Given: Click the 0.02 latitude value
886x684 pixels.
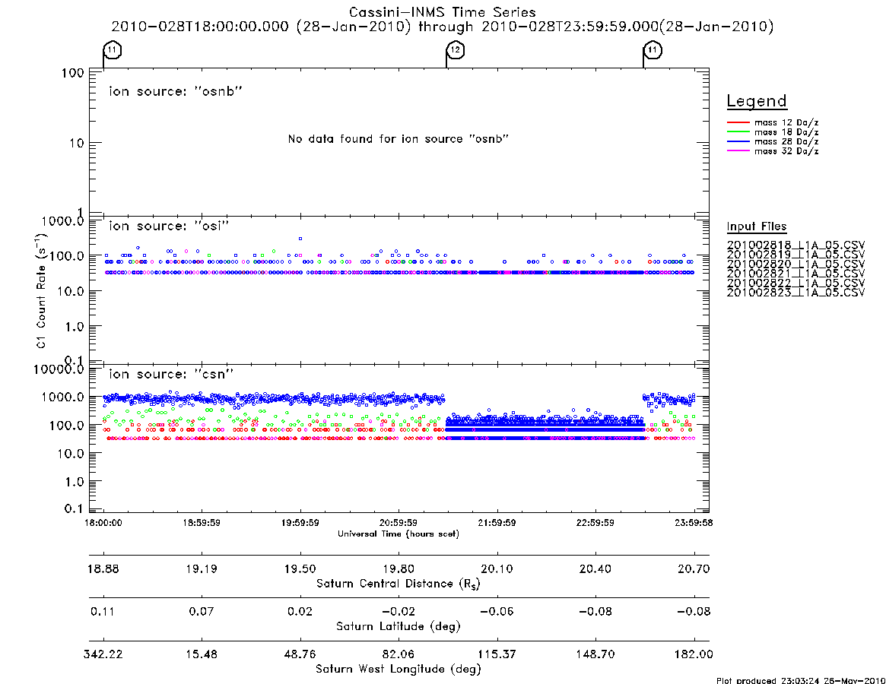Looking at the screenshot, I should pyautogui.click(x=300, y=612).
